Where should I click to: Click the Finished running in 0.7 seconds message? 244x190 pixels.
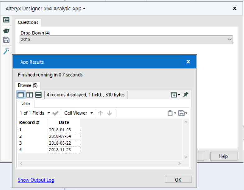click(x=50, y=75)
